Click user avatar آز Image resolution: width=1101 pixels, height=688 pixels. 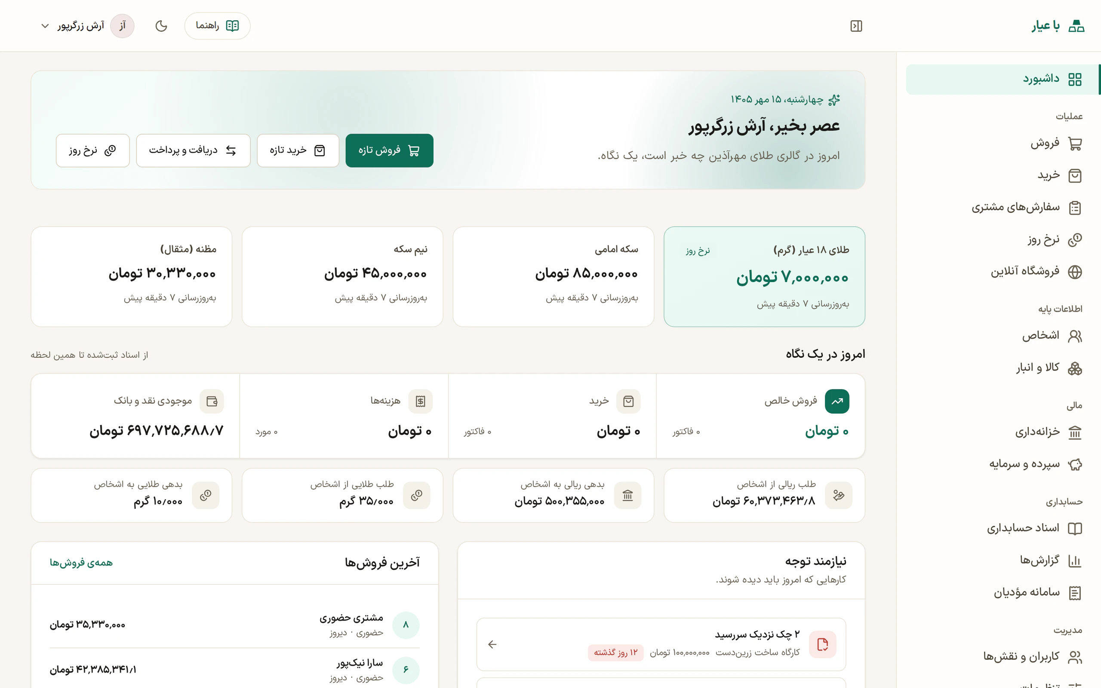(x=122, y=26)
